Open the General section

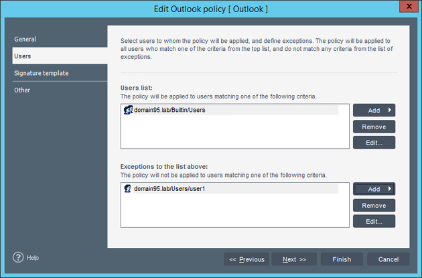tap(60, 39)
